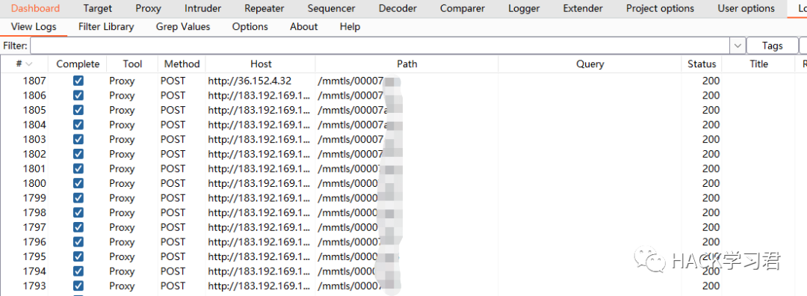Toggle Complete checkbox for entry 1799

(x=78, y=198)
